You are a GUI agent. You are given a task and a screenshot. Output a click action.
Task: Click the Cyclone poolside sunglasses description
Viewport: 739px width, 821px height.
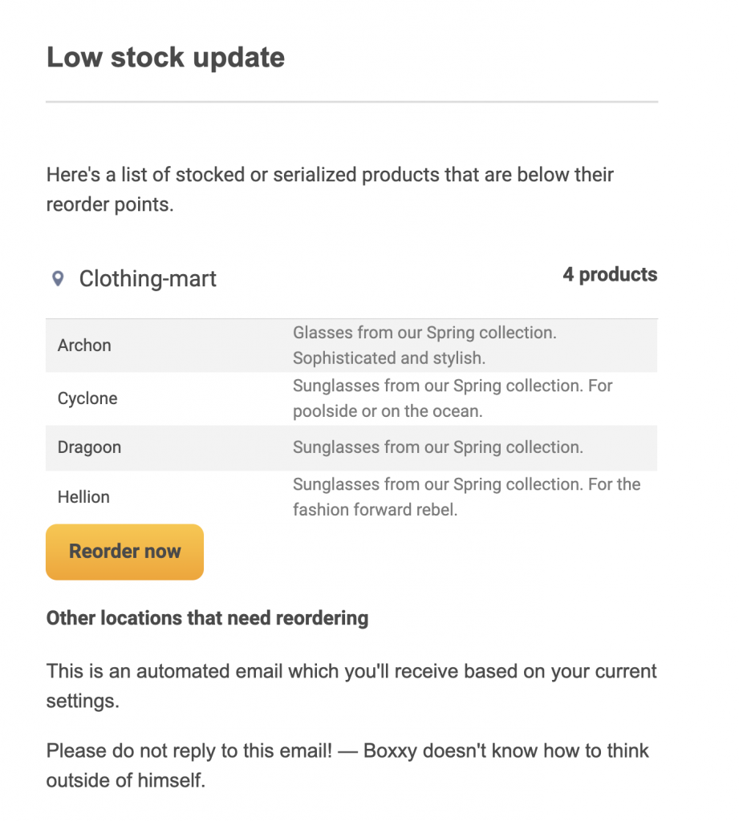(x=453, y=398)
